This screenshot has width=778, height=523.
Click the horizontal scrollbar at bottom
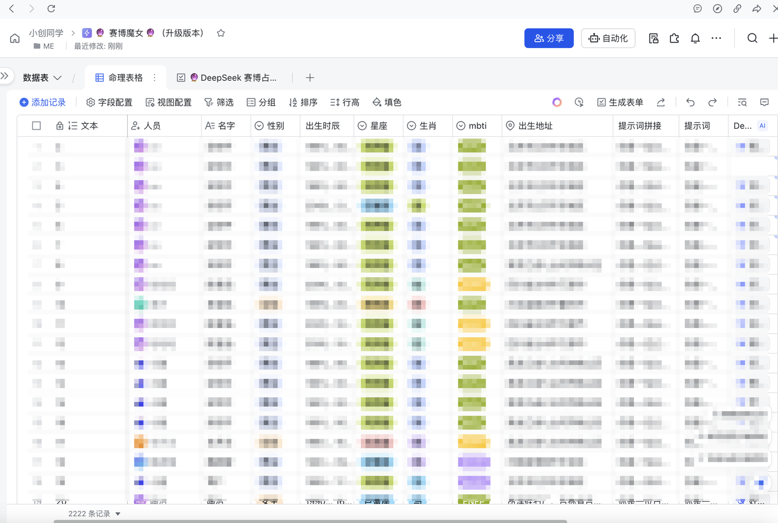[310, 521]
